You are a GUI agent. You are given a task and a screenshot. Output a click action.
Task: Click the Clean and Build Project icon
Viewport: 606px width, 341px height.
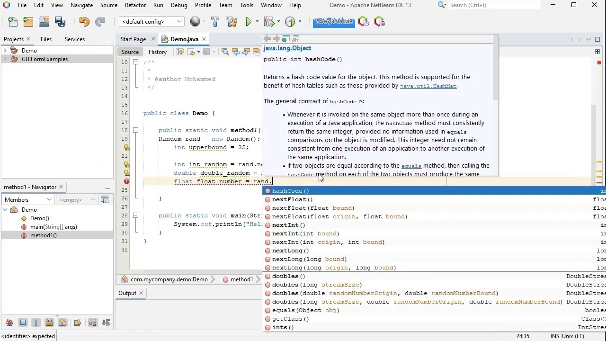(x=231, y=22)
